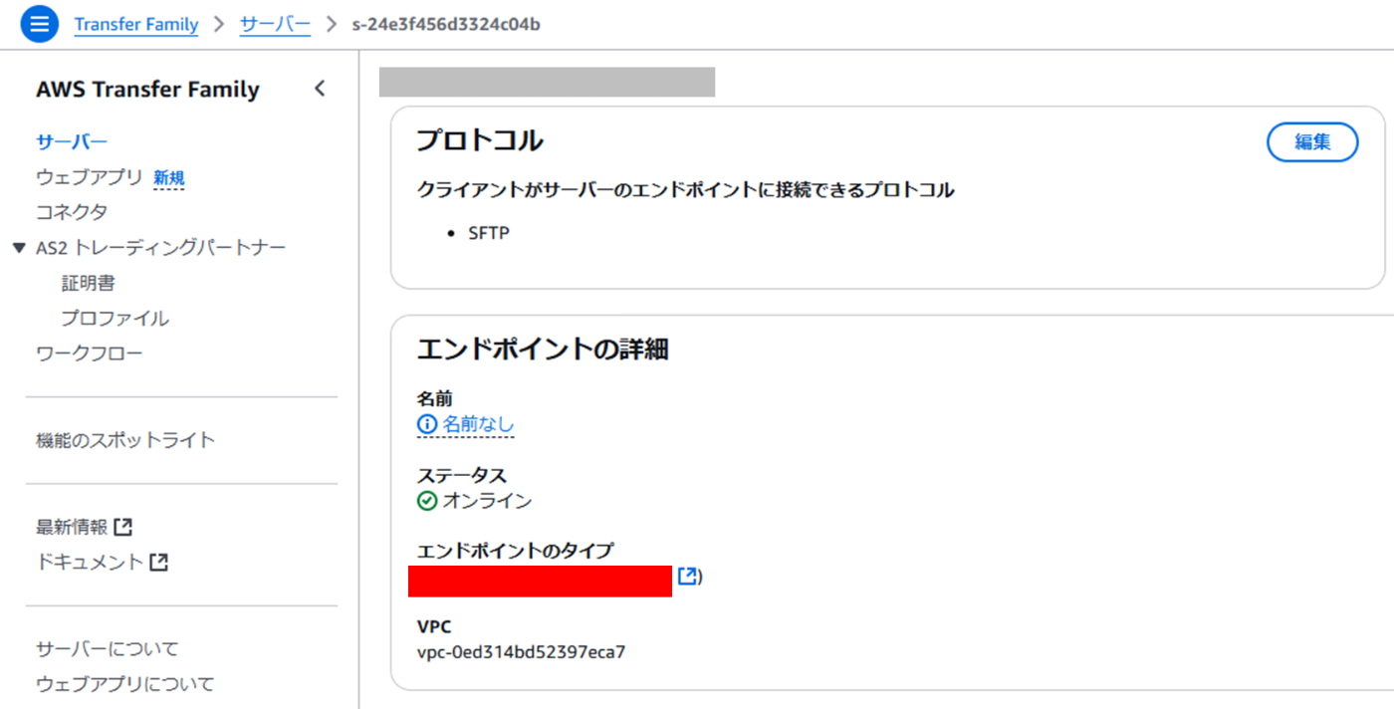
Task: Open external link icon next to 最新情報
Action: tap(123, 527)
